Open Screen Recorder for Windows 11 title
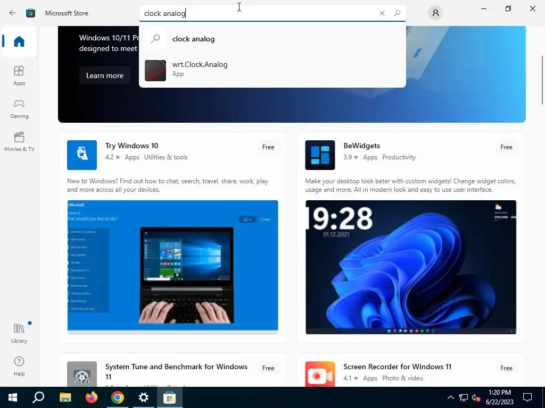 click(397, 367)
